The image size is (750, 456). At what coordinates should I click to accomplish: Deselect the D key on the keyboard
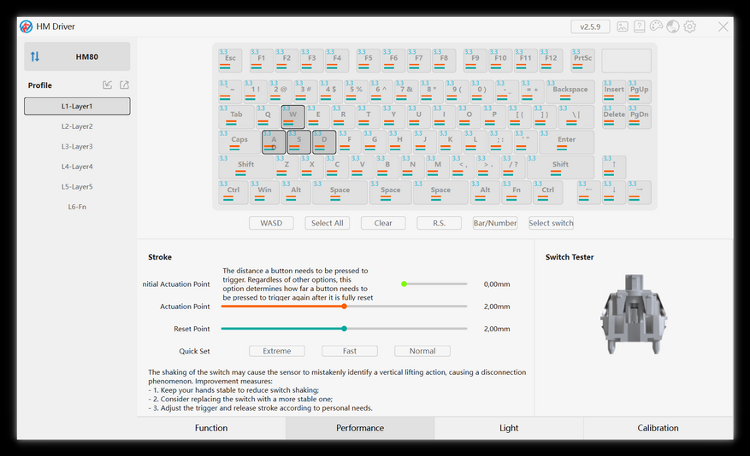click(x=324, y=143)
